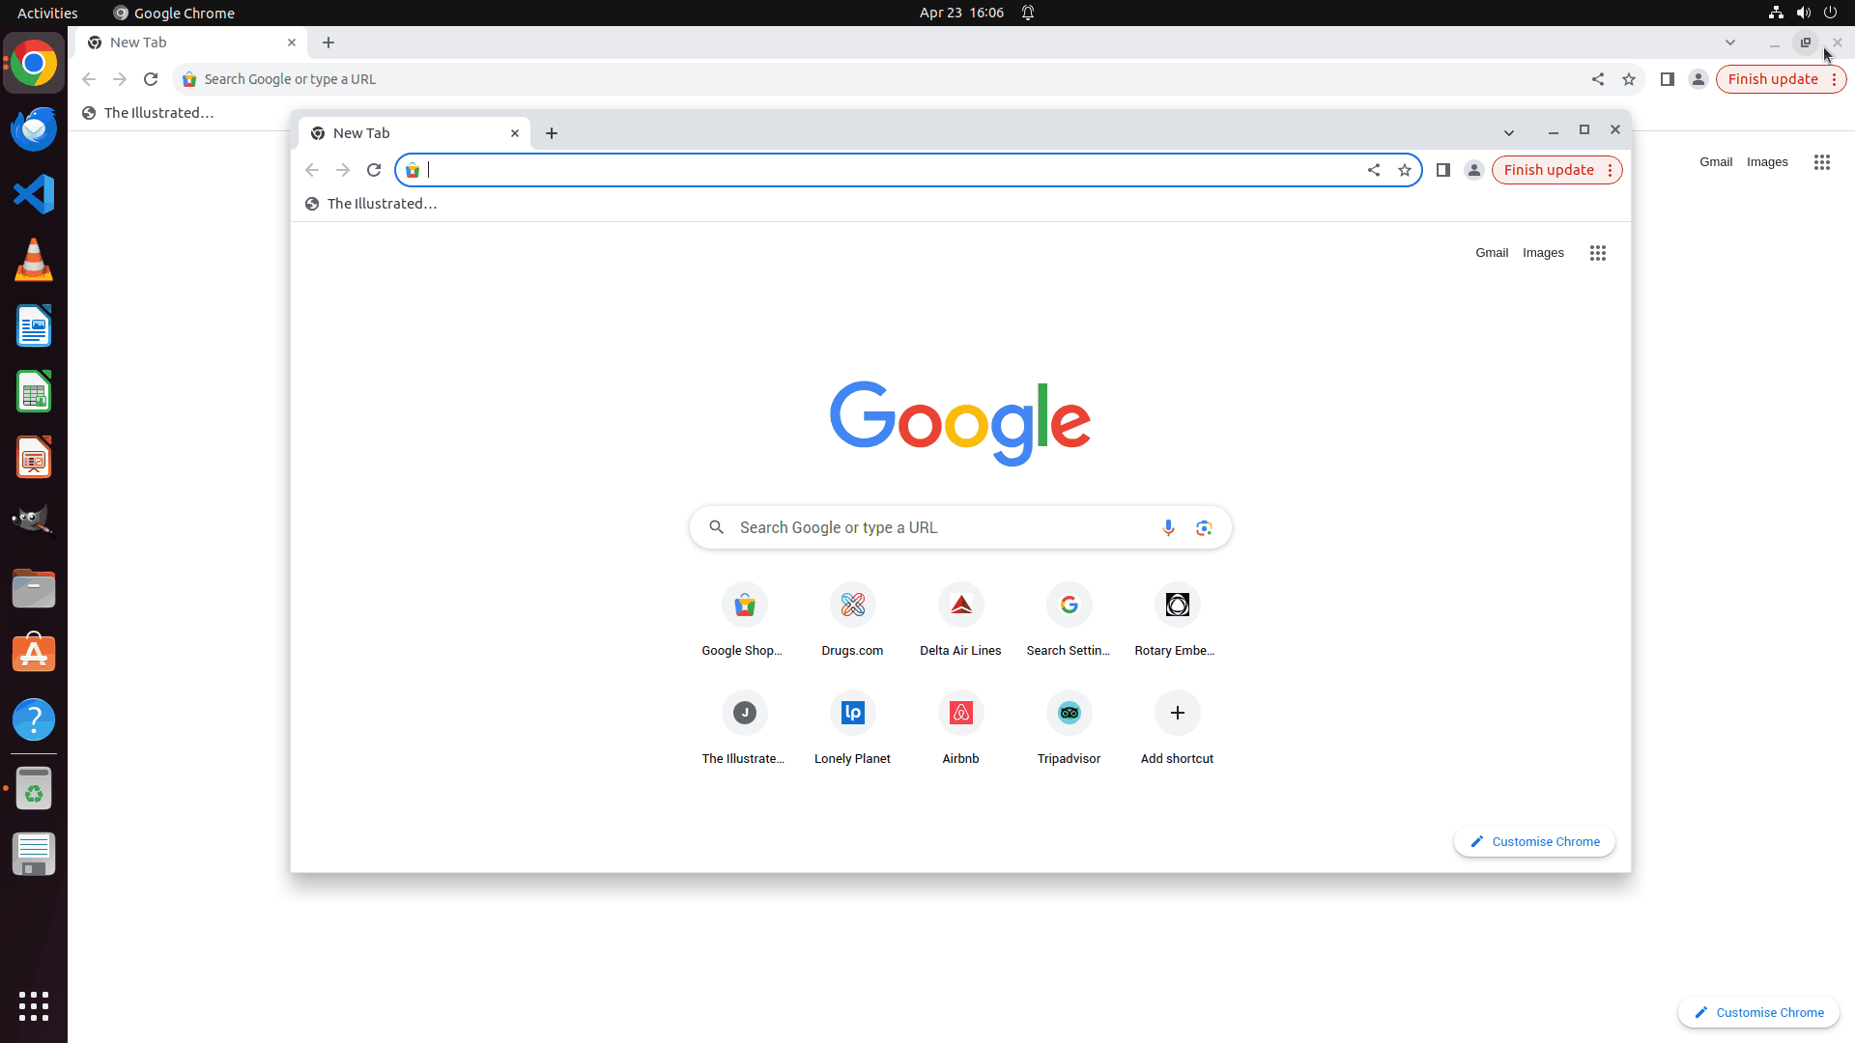The width and height of the screenshot is (1855, 1043).
Task: Search by image using Google Lens icon
Action: [1205, 527]
